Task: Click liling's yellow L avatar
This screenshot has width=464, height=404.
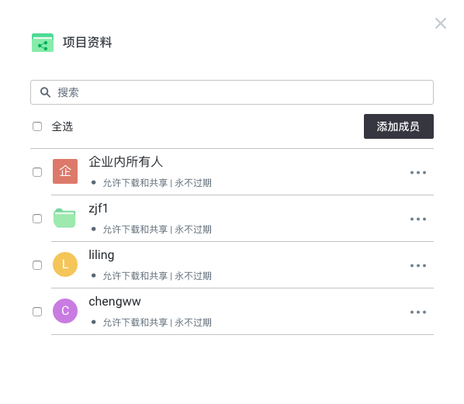Action: click(65, 264)
